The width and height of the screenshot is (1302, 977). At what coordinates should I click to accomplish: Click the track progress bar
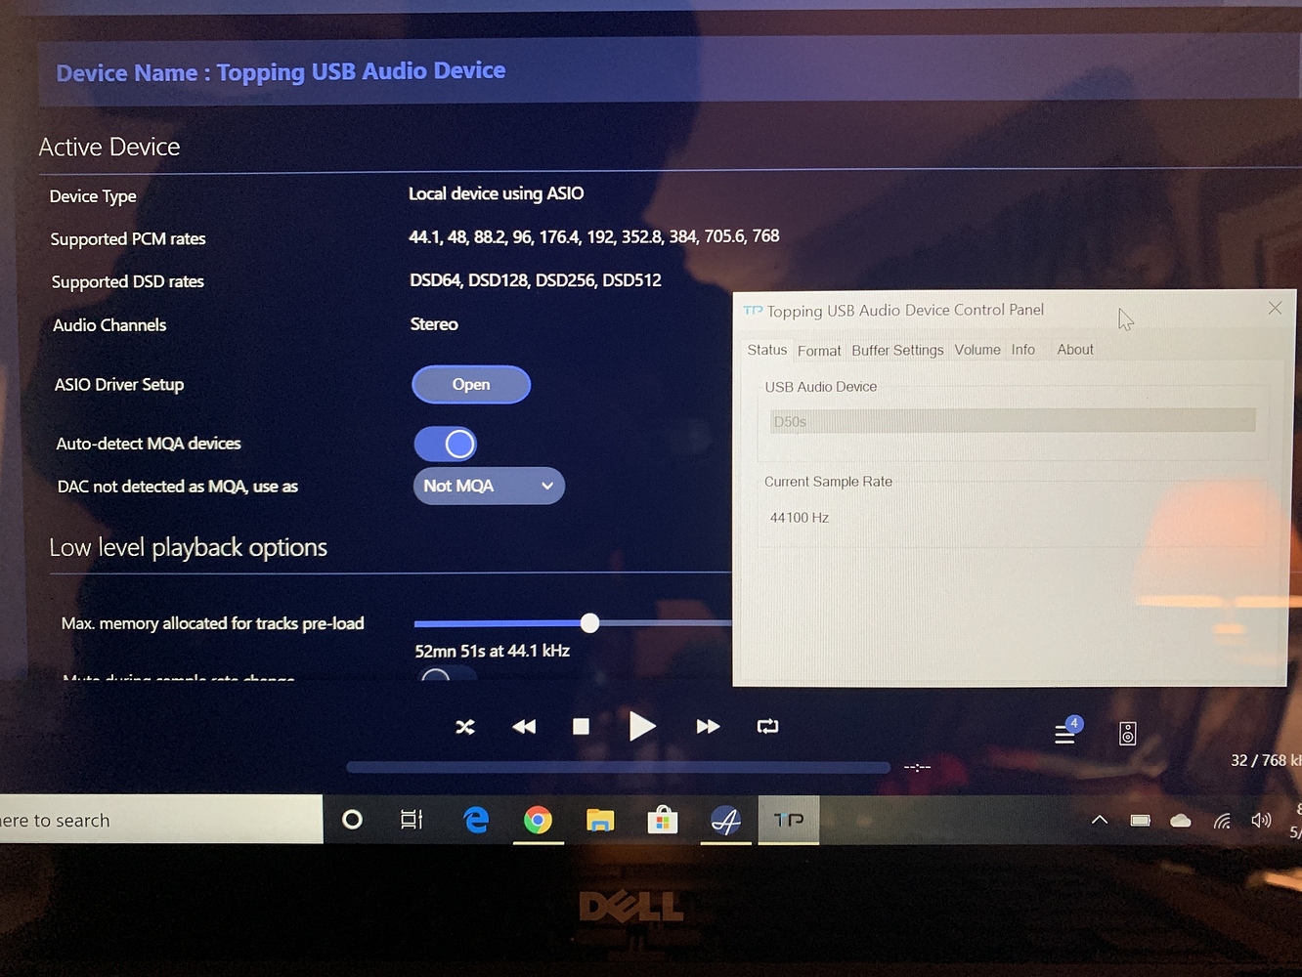tap(618, 768)
